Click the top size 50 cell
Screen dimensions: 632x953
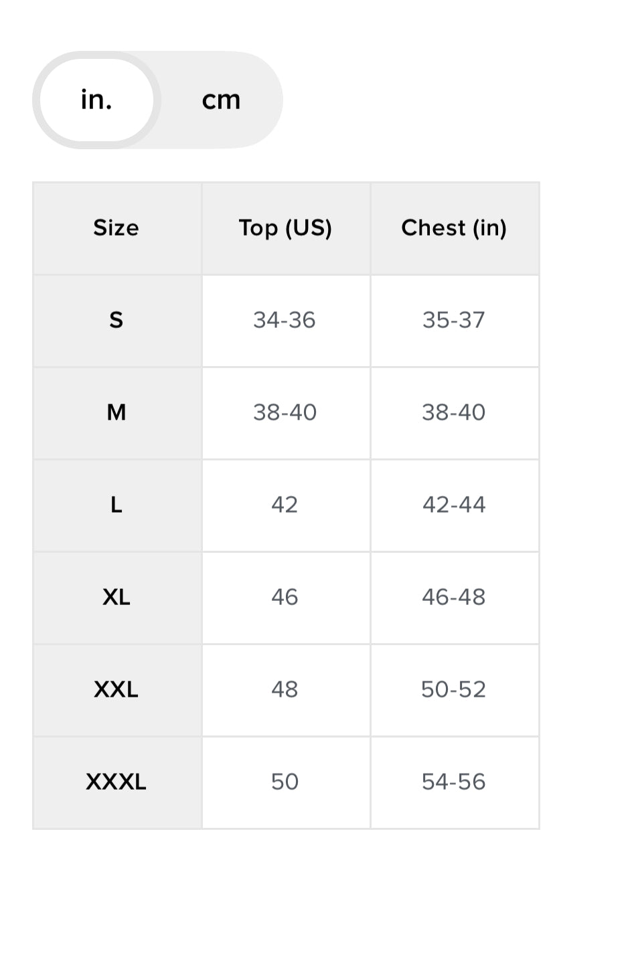(285, 782)
